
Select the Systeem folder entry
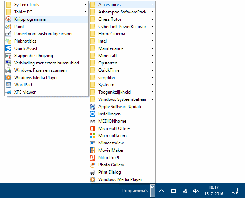122,85
